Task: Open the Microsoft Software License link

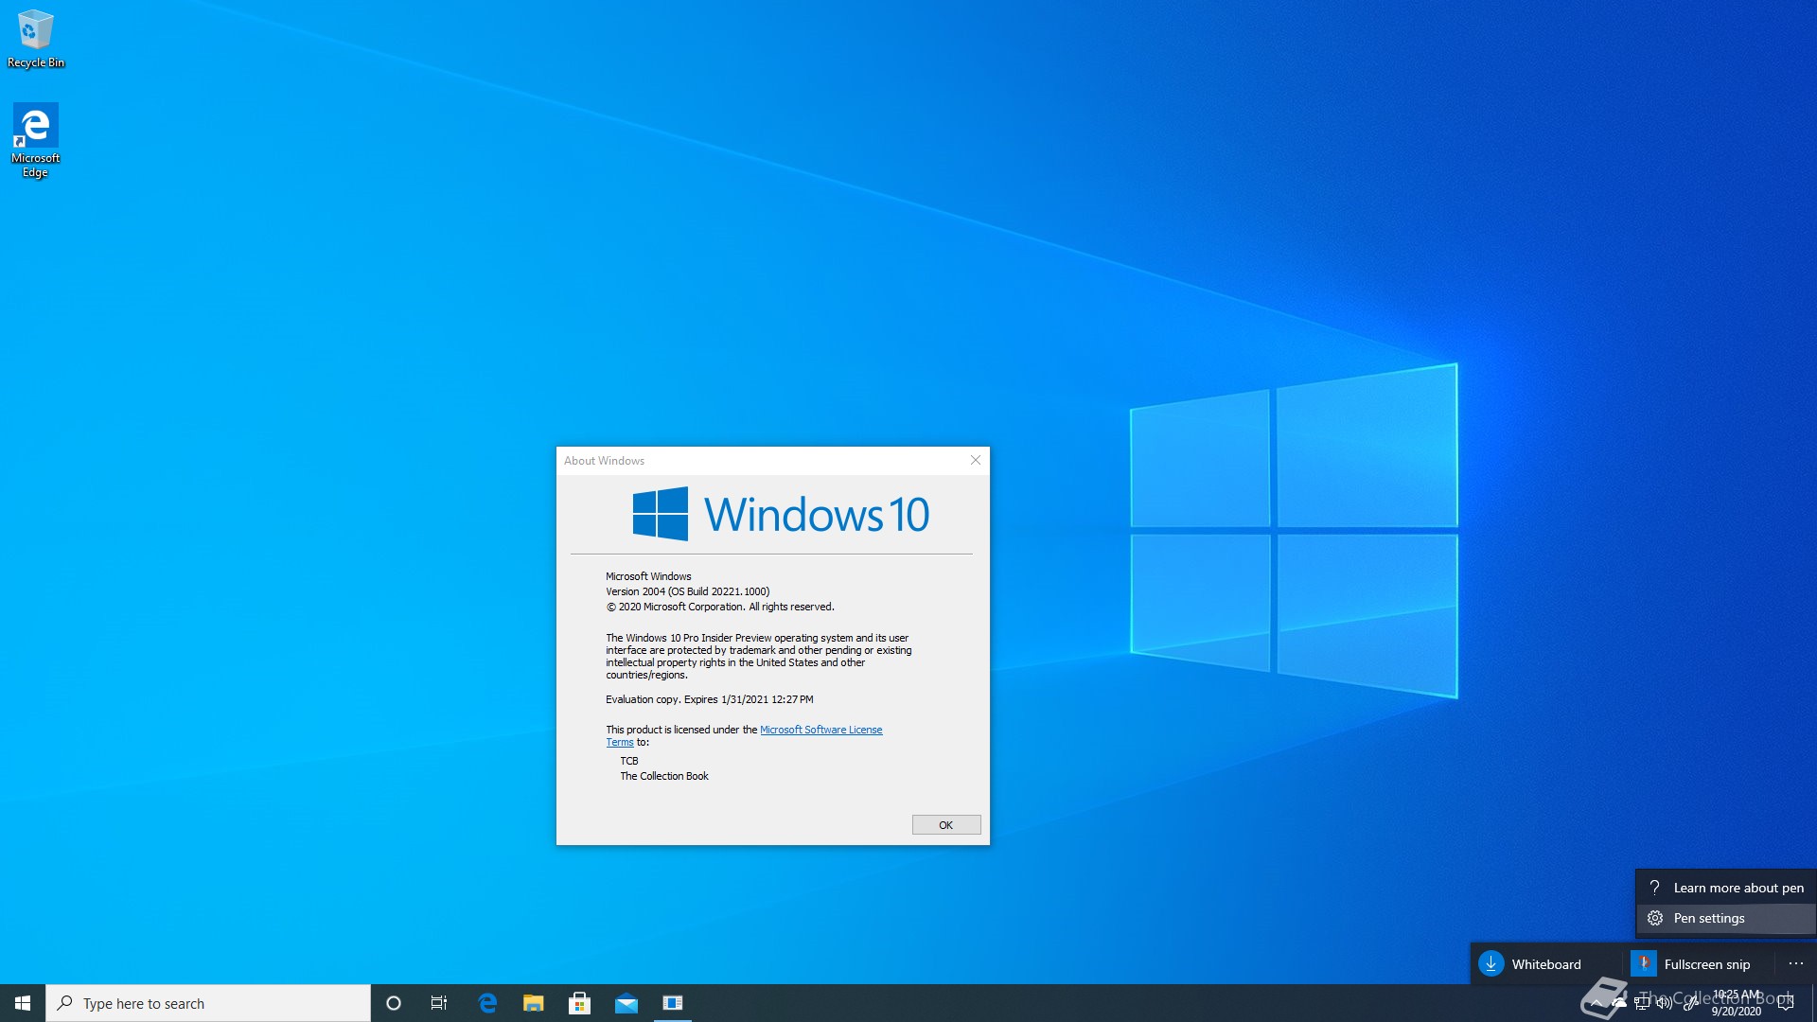Action: tap(821, 730)
